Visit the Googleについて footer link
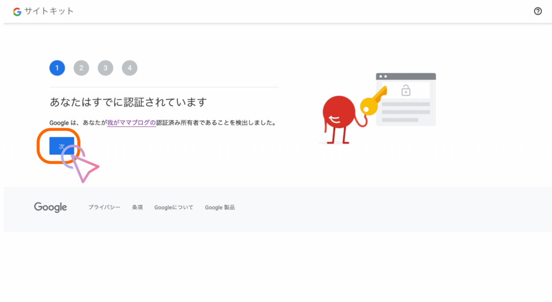This screenshot has width=552, height=302. [174, 207]
